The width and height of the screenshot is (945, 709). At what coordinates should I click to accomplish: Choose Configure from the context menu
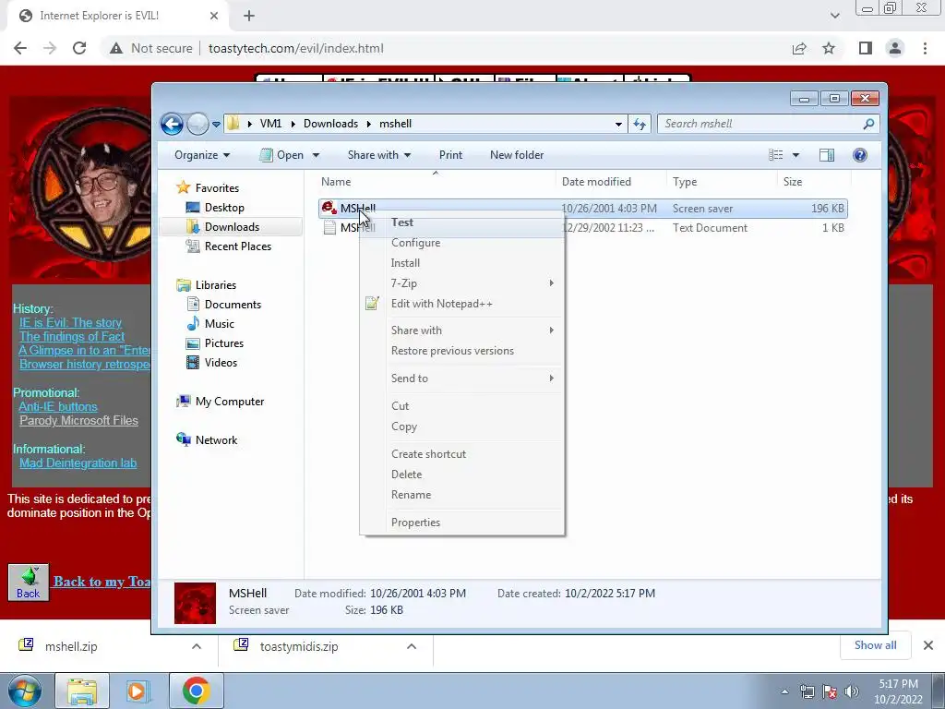click(461, 243)
